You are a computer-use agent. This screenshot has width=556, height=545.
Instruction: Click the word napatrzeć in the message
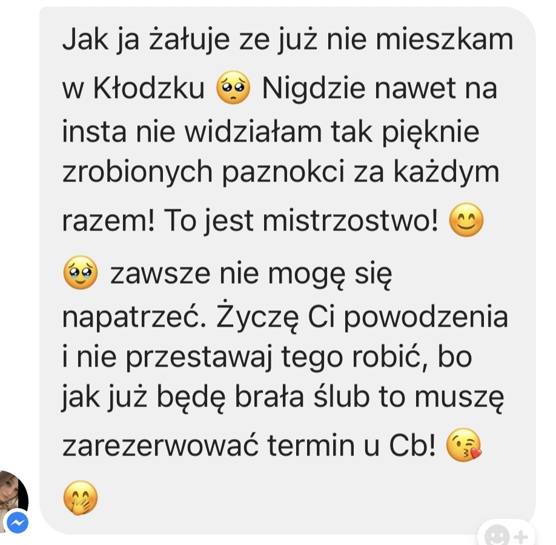tap(134, 316)
